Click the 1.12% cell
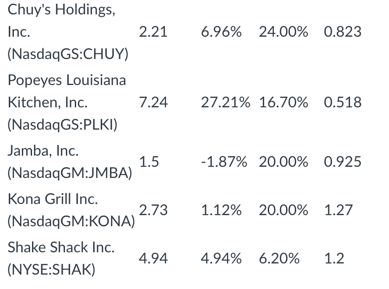 (x=221, y=210)
